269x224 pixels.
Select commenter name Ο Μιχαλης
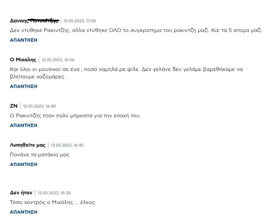(x=23, y=60)
